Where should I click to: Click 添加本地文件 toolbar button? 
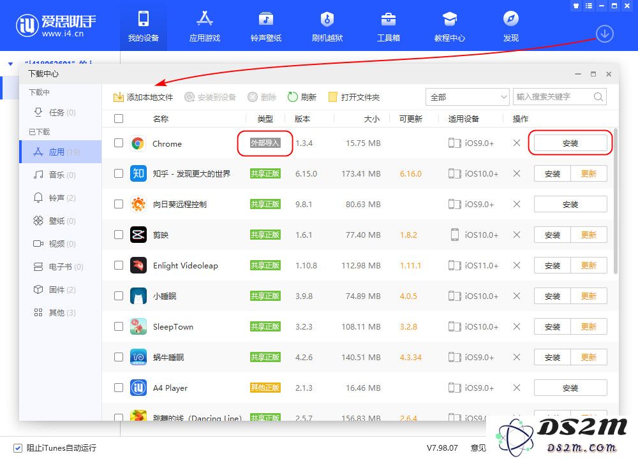click(x=143, y=97)
